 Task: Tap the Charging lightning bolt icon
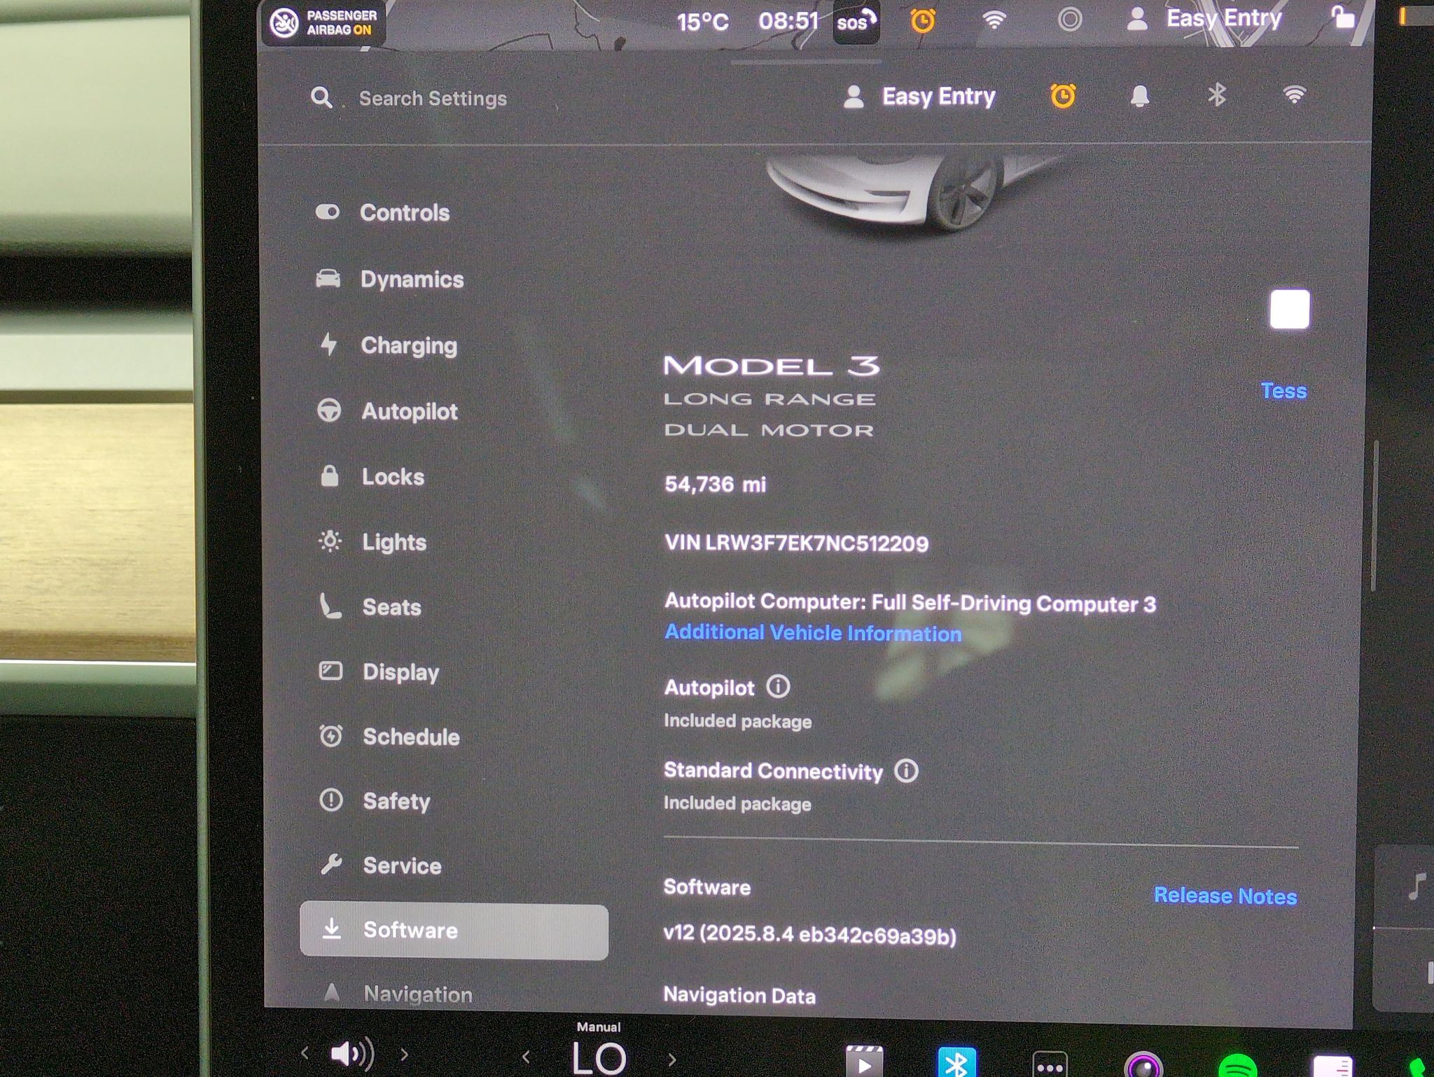pos(328,344)
